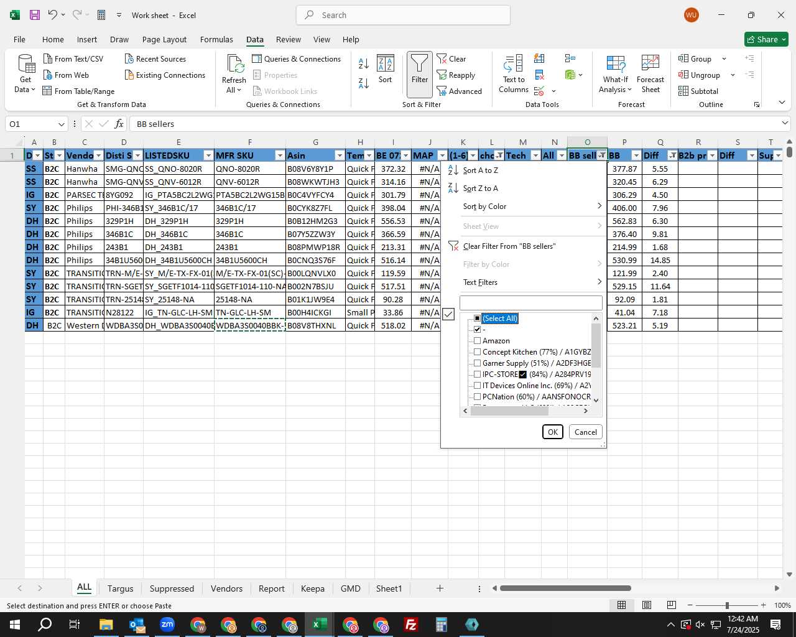Viewport: 796px width, 637px height.
Task: Open the filter dropdown on the MFR SKU column
Action: [x=280, y=156]
